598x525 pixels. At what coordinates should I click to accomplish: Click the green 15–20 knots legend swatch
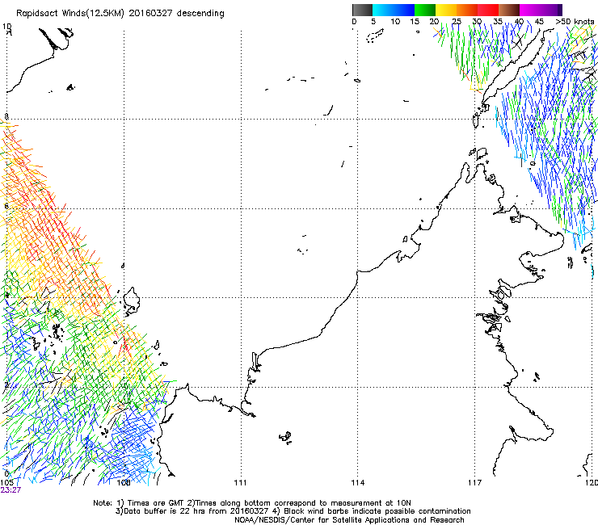click(x=425, y=10)
